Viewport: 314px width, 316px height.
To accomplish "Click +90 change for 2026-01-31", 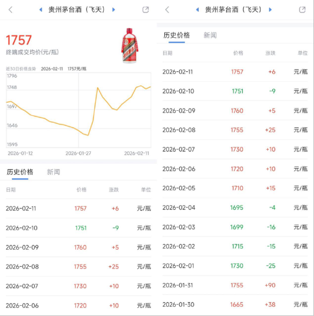I will pos(270,285).
